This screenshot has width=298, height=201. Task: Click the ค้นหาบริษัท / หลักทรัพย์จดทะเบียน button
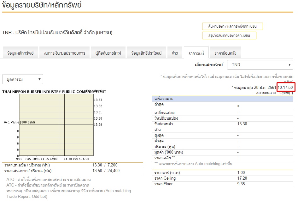pyautogui.click(x=232, y=26)
